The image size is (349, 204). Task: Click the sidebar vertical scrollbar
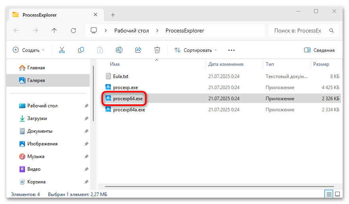click(x=93, y=93)
